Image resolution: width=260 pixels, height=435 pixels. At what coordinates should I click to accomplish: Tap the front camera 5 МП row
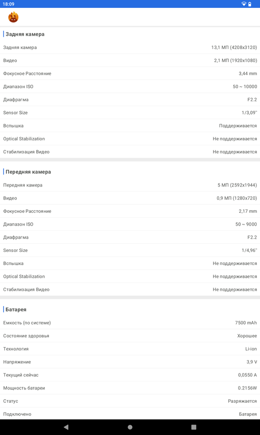pyautogui.click(x=130, y=185)
